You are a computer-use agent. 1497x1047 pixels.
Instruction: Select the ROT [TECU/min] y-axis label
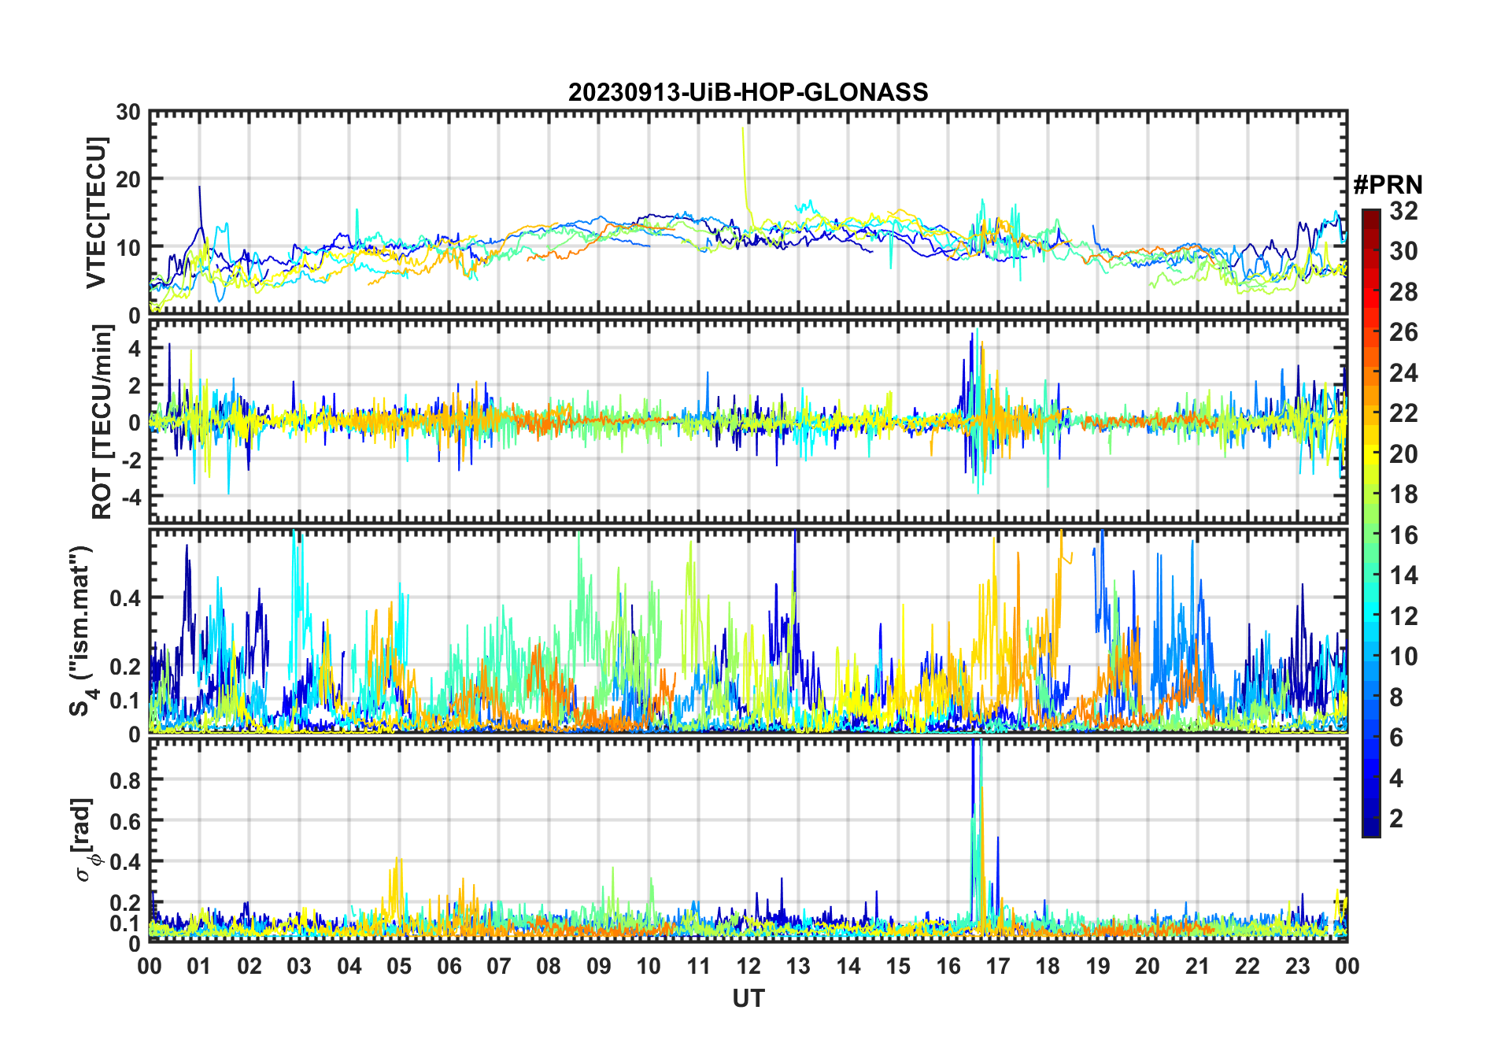click(x=102, y=422)
